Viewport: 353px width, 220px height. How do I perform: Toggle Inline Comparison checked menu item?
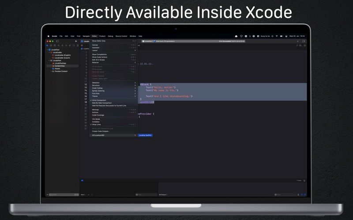point(113,100)
